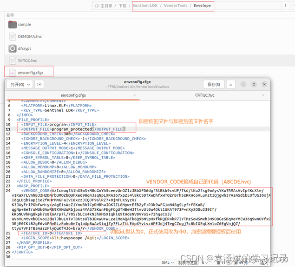Click the 名称 column header
This screenshot has width=295, height=267.
(x=10, y=15)
